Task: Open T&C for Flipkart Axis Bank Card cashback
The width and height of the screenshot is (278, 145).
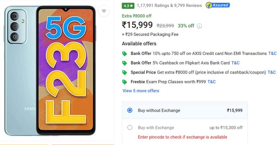Action: (235, 63)
